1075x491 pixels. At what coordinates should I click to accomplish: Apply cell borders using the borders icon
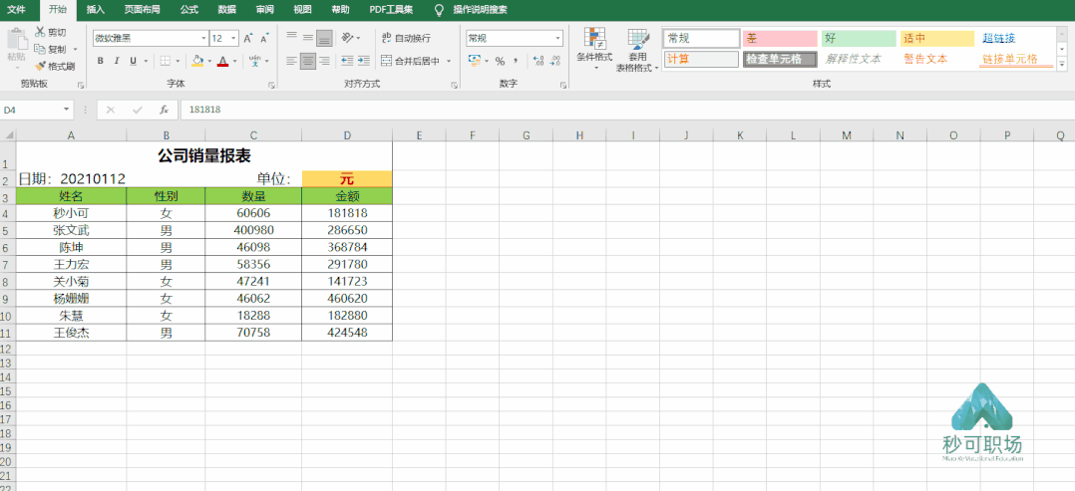(166, 61)
